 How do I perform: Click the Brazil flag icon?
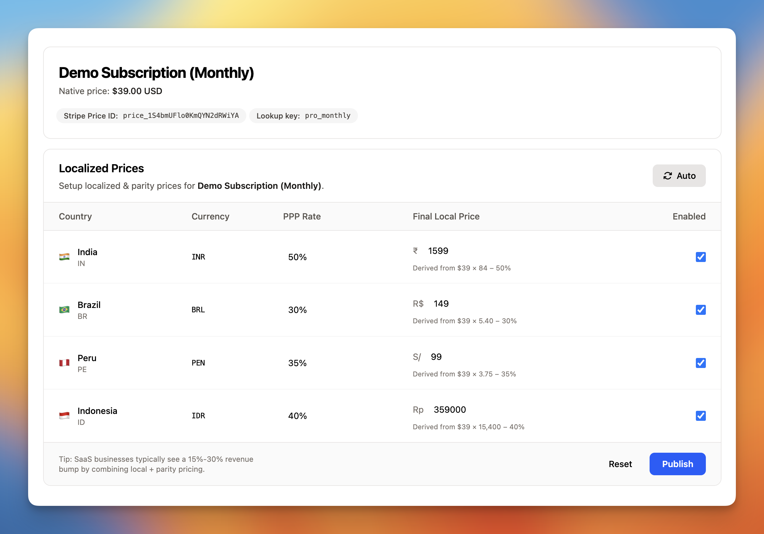(64, 310)
